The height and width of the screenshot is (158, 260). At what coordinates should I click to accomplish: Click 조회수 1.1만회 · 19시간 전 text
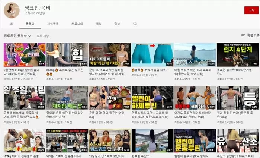tap(18, 79)
